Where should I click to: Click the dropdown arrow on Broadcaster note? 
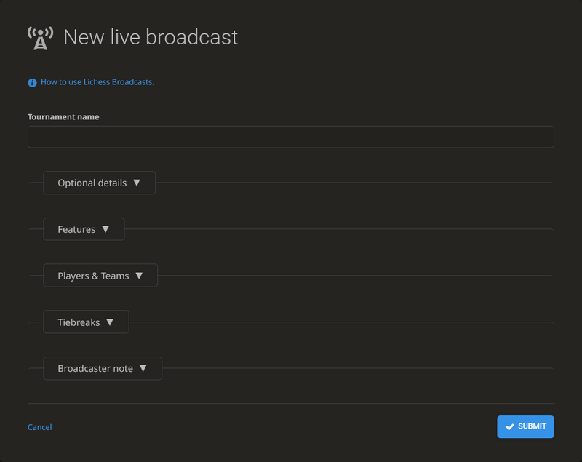pyautogui.click(x=143, y=368)
